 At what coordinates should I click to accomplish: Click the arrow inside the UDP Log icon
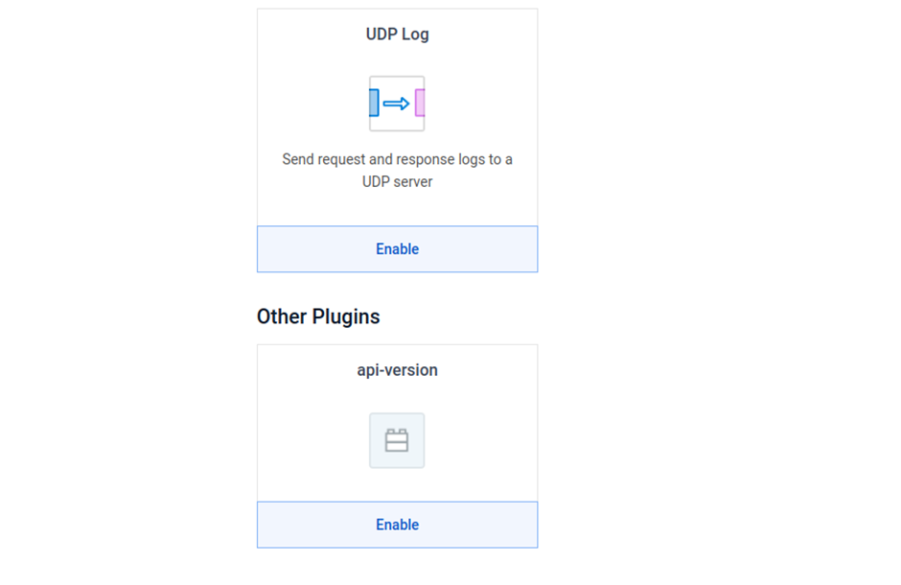pos(396,104)
